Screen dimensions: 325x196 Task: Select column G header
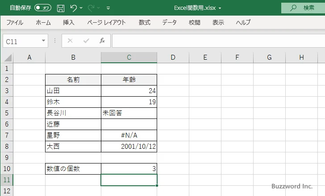tap(269, 57)
